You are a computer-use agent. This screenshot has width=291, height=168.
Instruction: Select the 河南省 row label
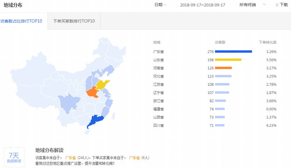pos(158,68)
